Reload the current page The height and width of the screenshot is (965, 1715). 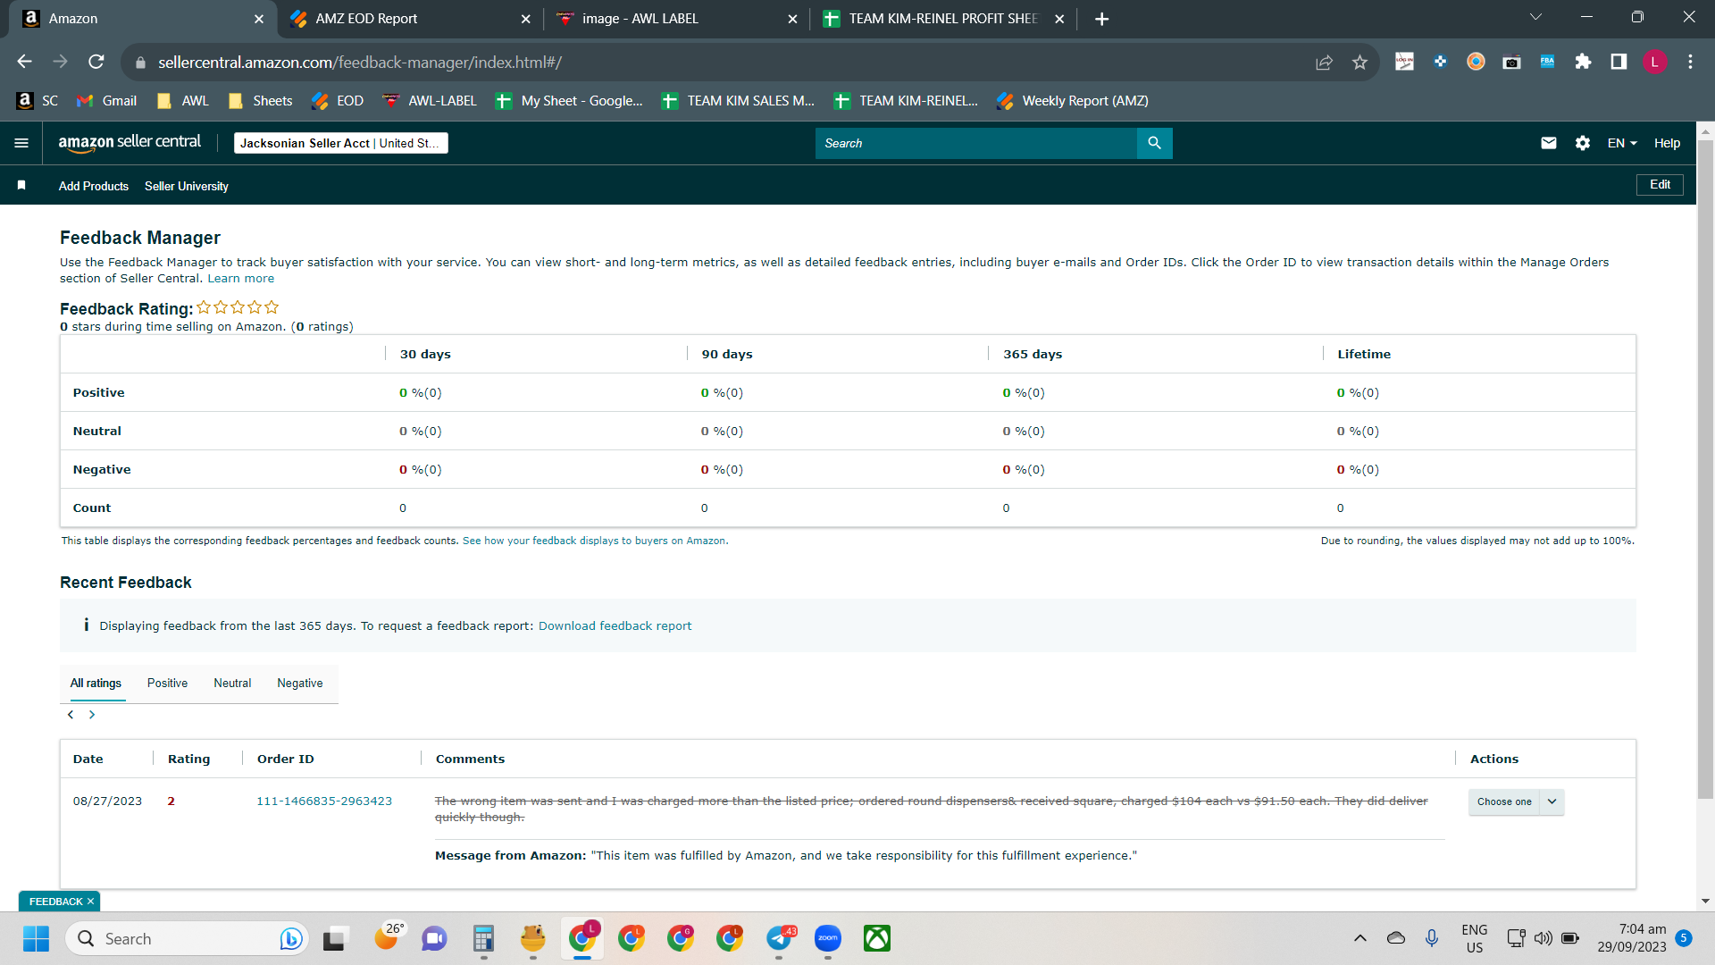pos(96,62)
